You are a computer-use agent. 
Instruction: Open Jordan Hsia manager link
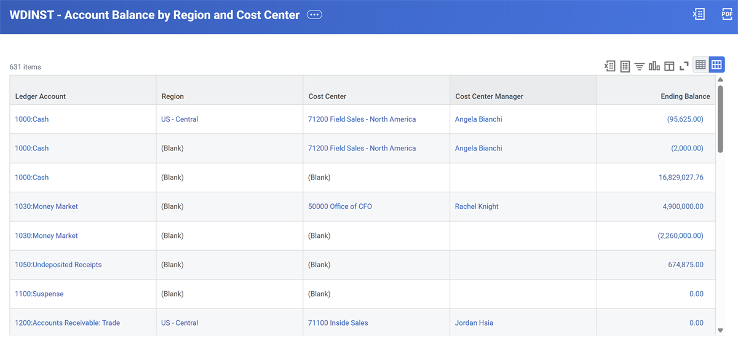pyautogui.click(x=474, y=323)
